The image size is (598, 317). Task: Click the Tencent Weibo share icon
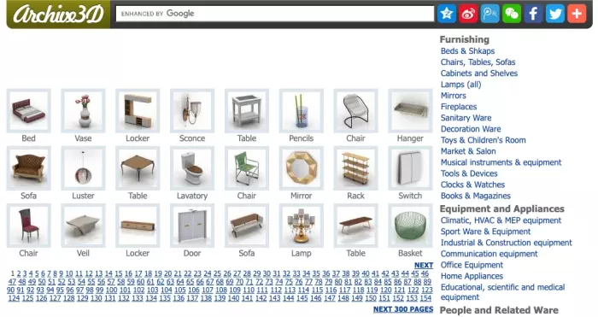pyautogui.click(x=490, y=14)
